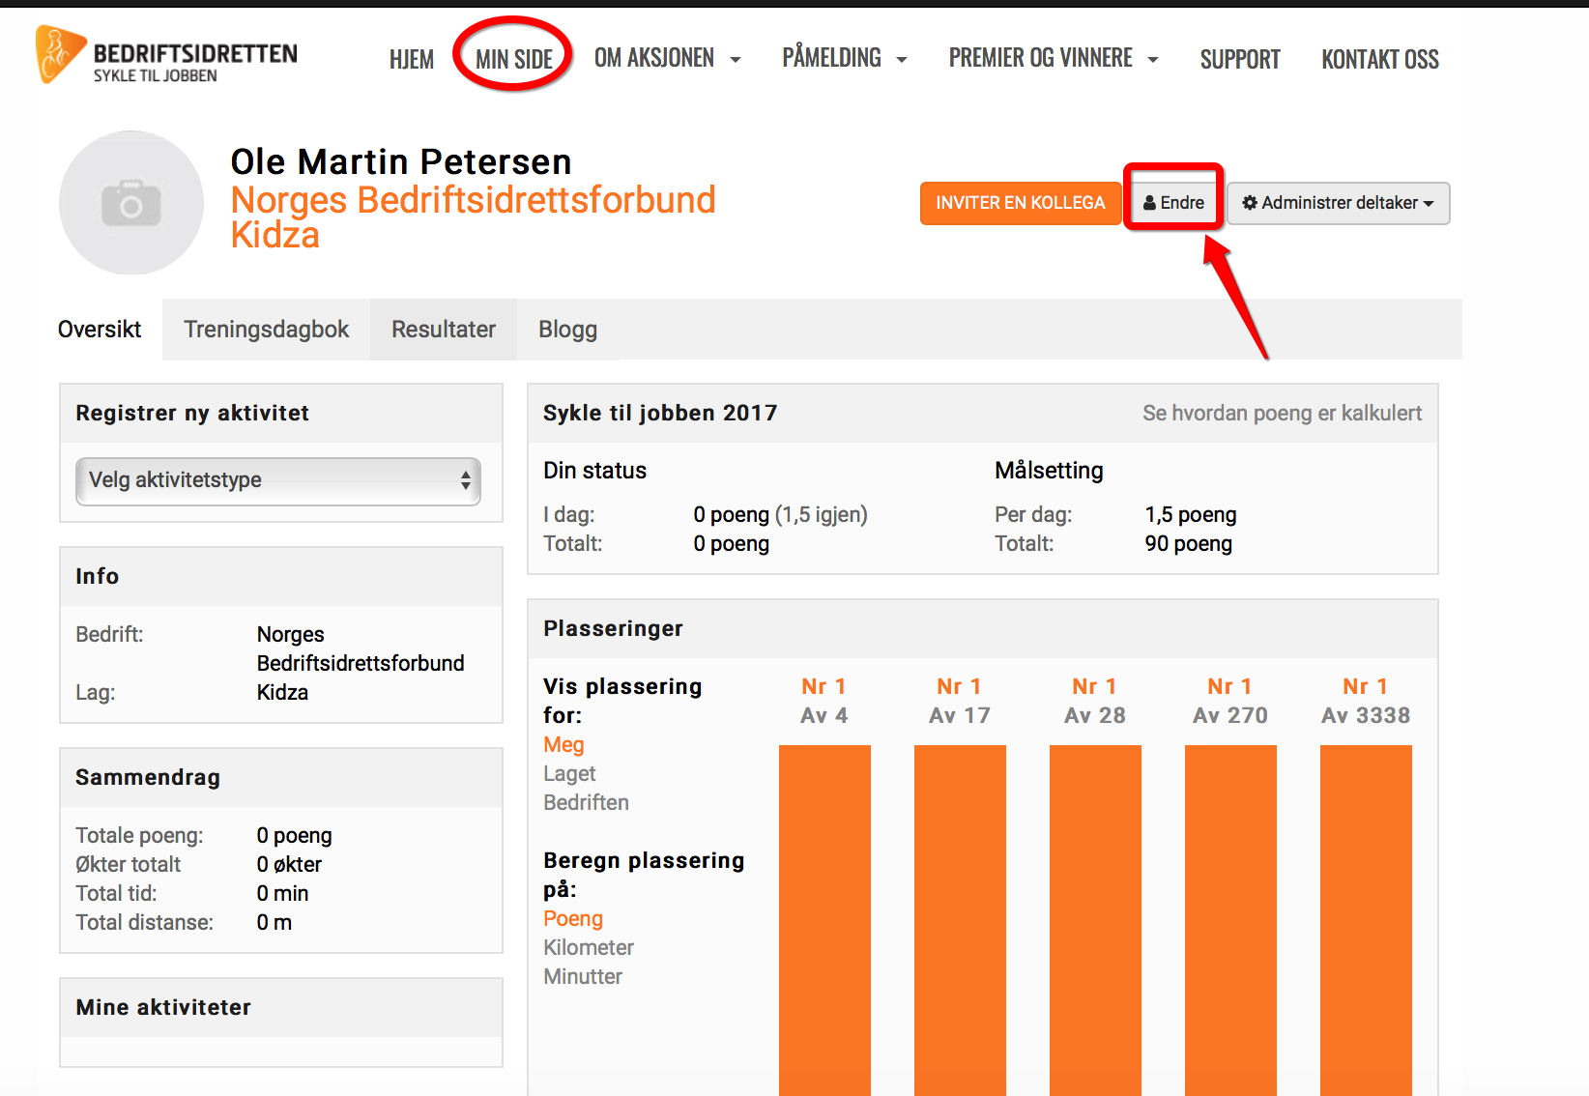1589x1096 pixels.
Task: Click the orange Kidza team heading
Action: (x=275, y=235)
